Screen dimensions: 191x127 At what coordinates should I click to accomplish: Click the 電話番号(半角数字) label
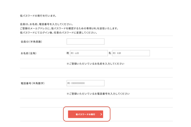pos(32,83)
